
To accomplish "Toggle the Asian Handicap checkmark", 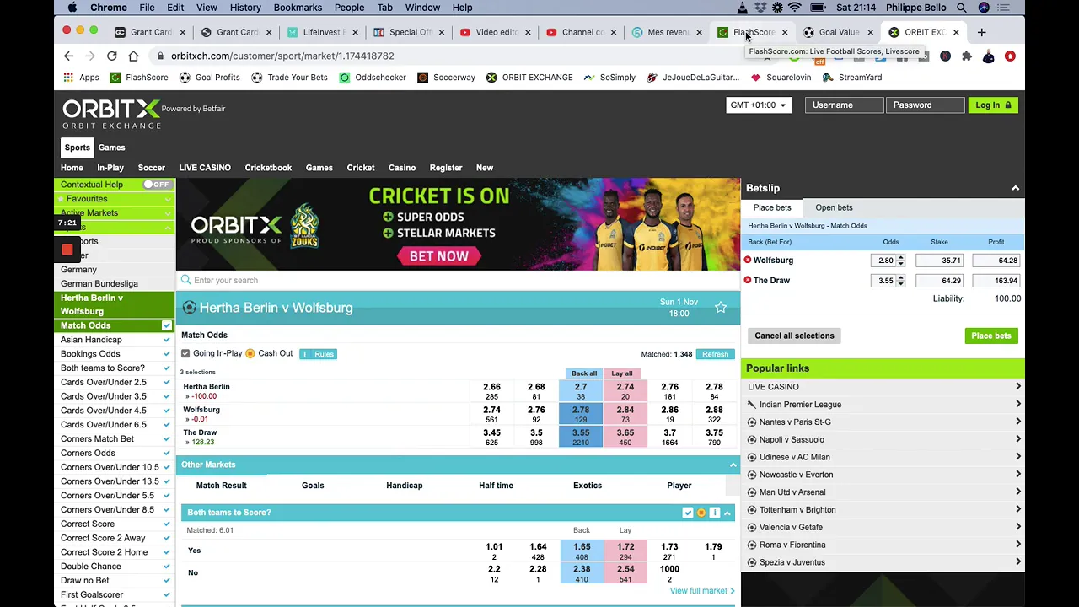I will point(166,340).
